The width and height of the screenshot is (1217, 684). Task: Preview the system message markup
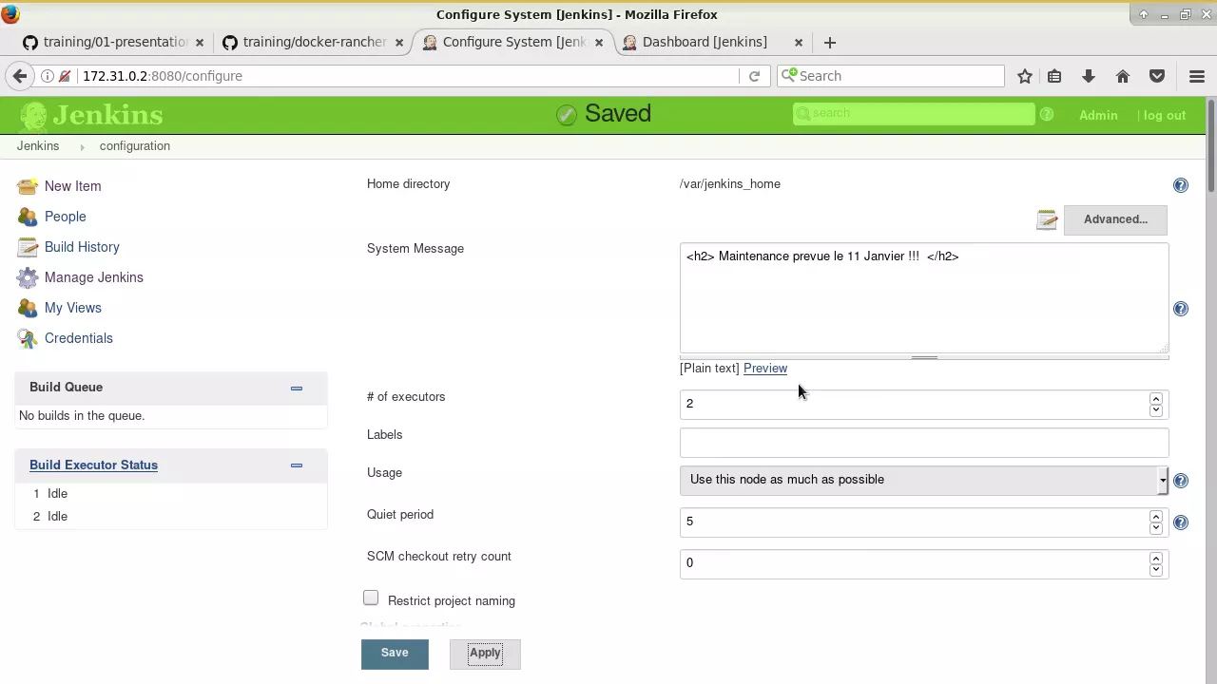[x=765, y=369]
